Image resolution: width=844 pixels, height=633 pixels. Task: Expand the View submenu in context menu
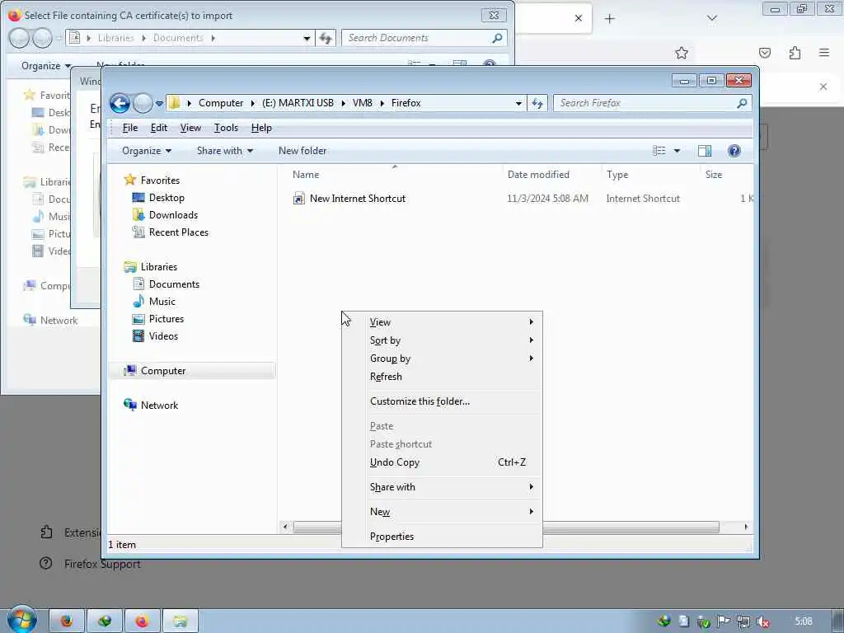point(442,322)
